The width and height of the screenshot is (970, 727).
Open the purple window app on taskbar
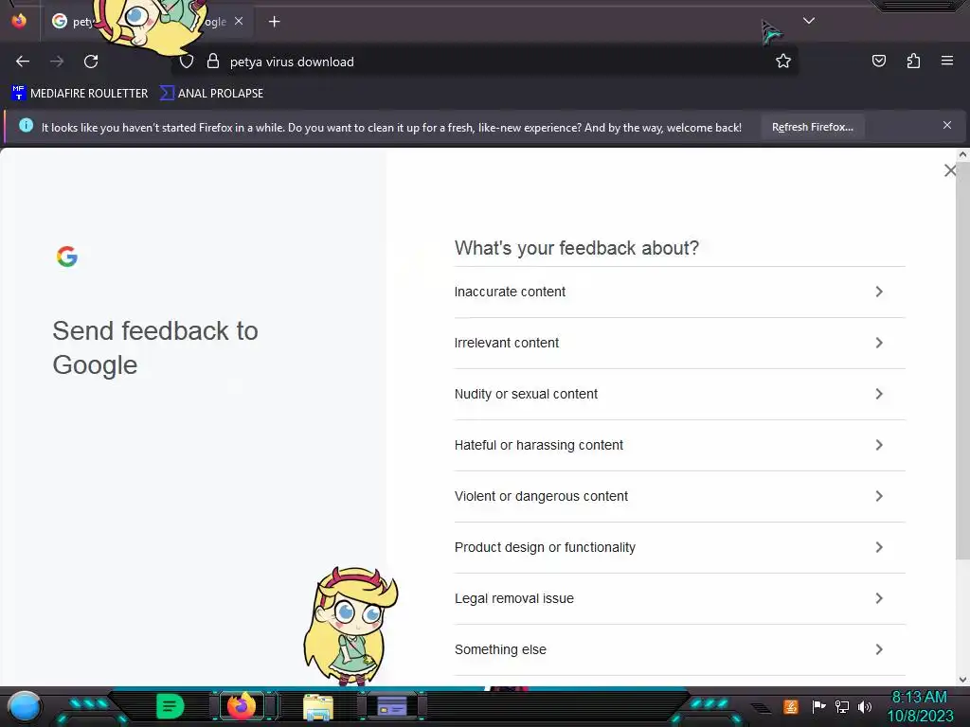pos(392,706)
